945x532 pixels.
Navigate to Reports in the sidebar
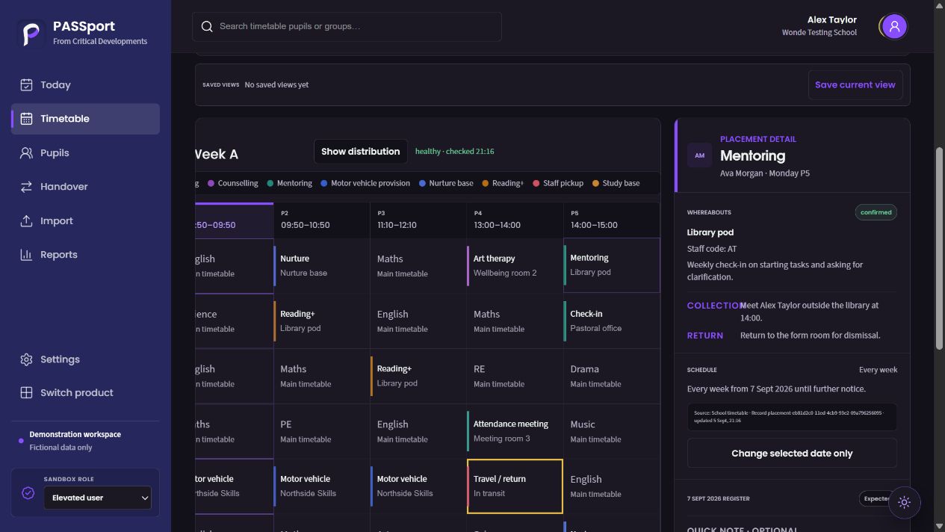[x=85, y=255]
